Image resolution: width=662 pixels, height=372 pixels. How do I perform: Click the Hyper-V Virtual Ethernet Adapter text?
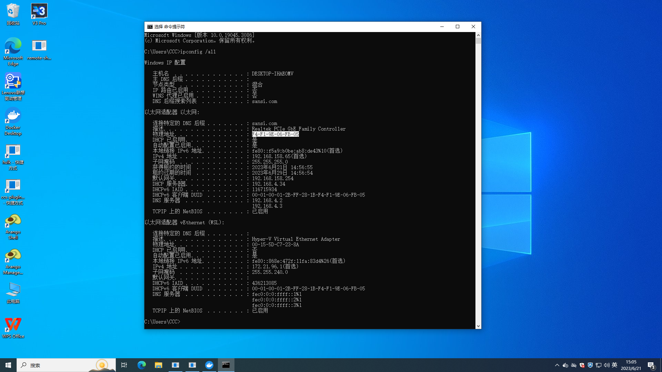click(x=296, y=239)
